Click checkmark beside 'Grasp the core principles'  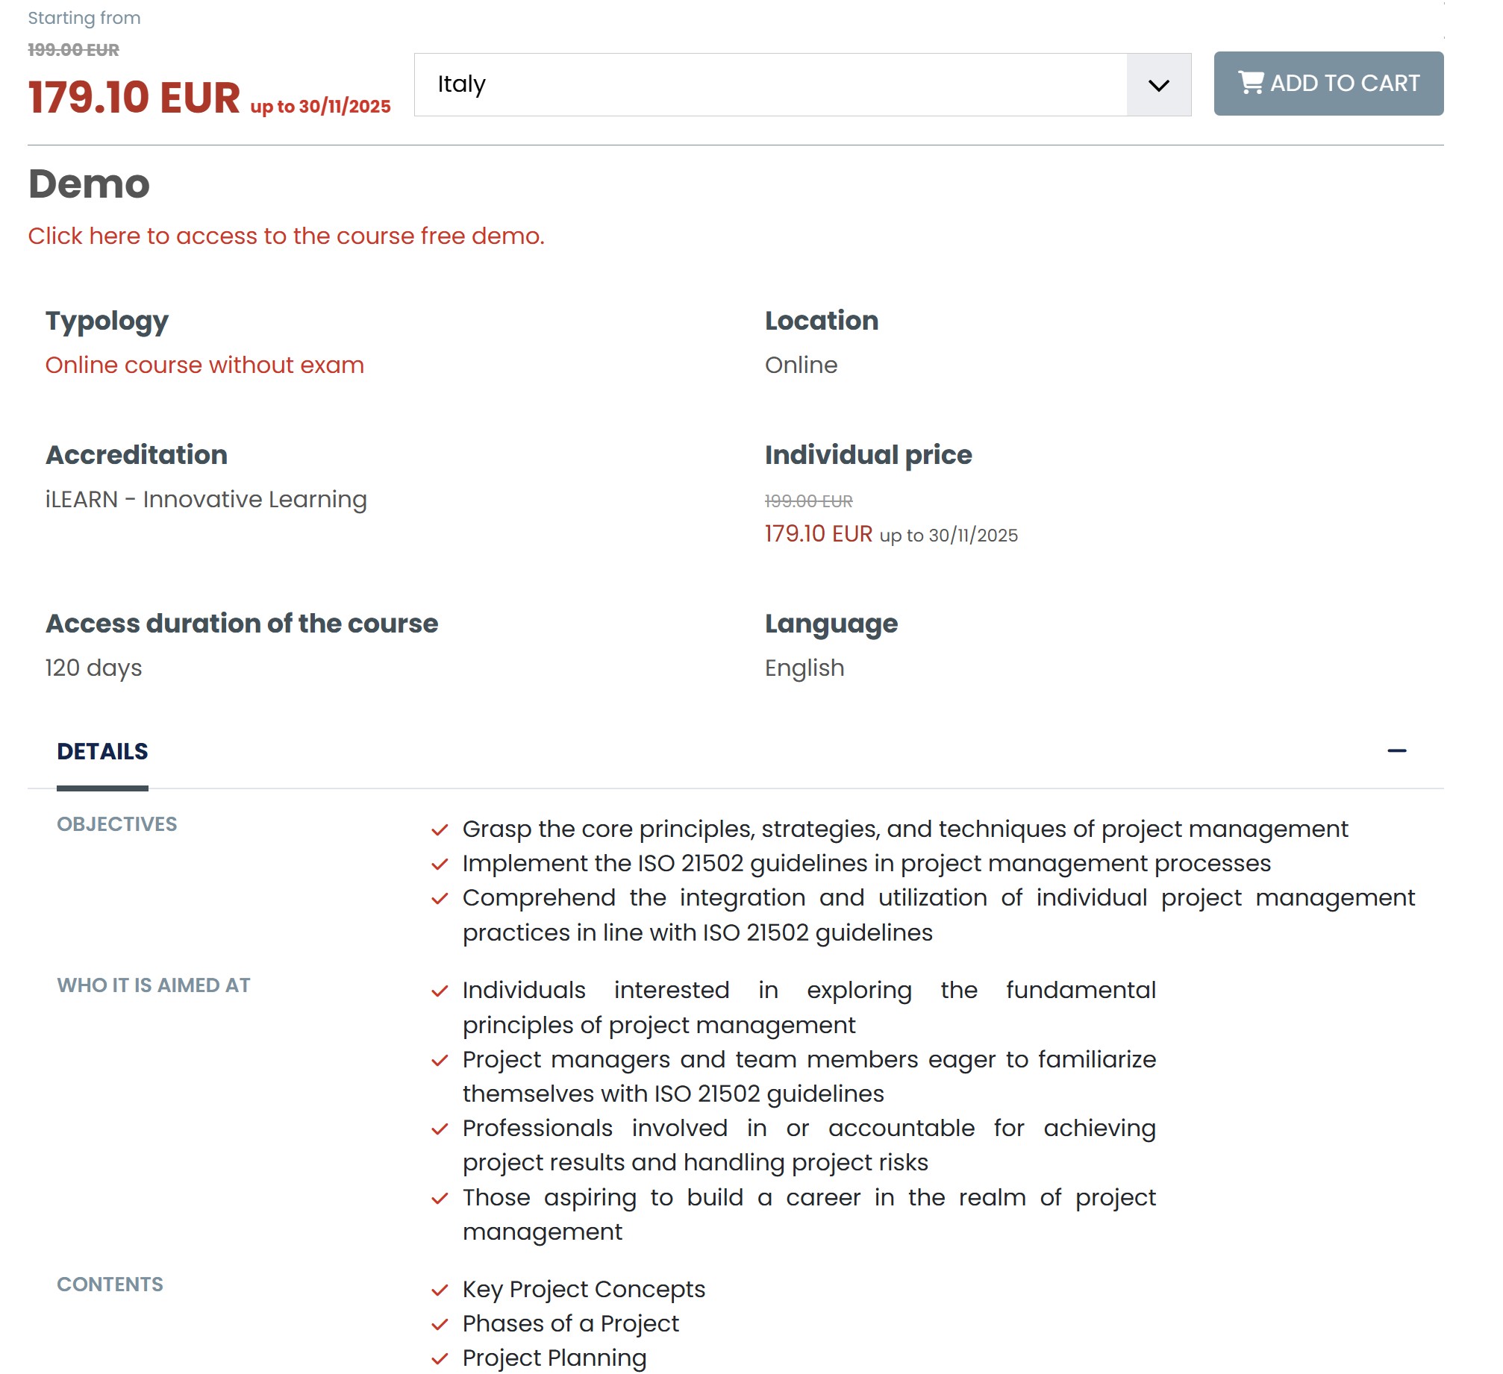coord(440,829)
